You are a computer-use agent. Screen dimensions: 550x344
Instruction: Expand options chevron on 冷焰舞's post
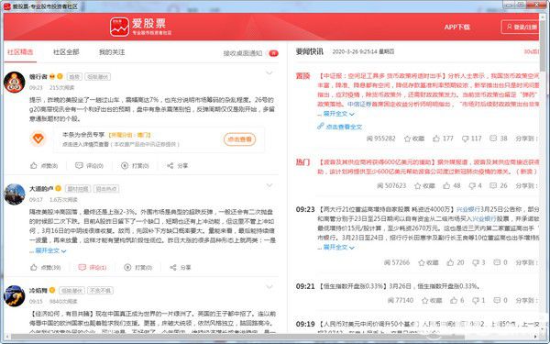click(x=269, y=287)
